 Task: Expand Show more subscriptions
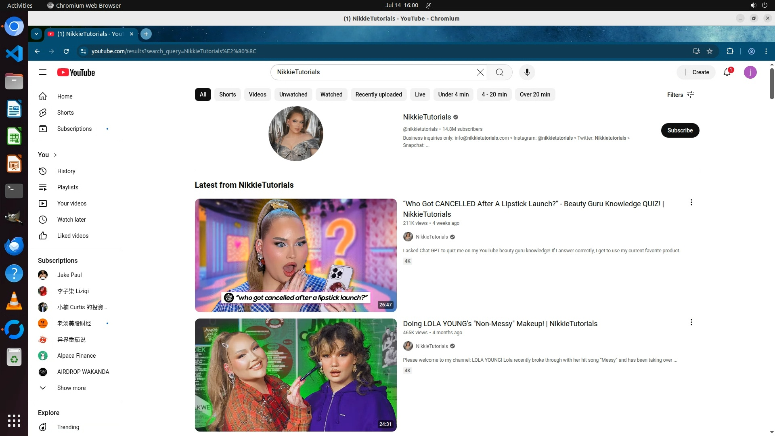(71, 388)
